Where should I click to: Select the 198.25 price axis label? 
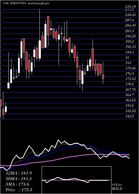click(130, 36)
